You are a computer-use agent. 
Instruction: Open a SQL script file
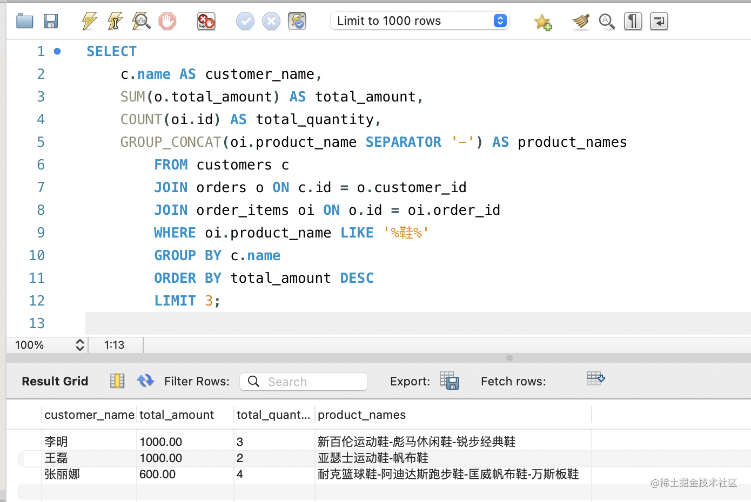point(25,22)
